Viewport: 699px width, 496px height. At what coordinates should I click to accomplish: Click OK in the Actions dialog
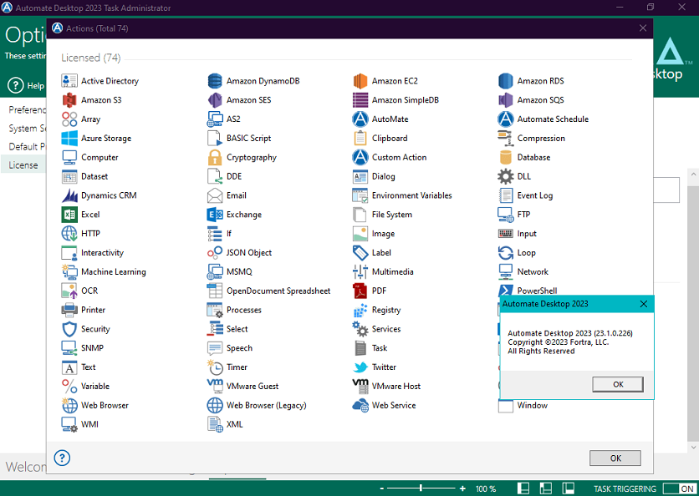pos(615,458)
